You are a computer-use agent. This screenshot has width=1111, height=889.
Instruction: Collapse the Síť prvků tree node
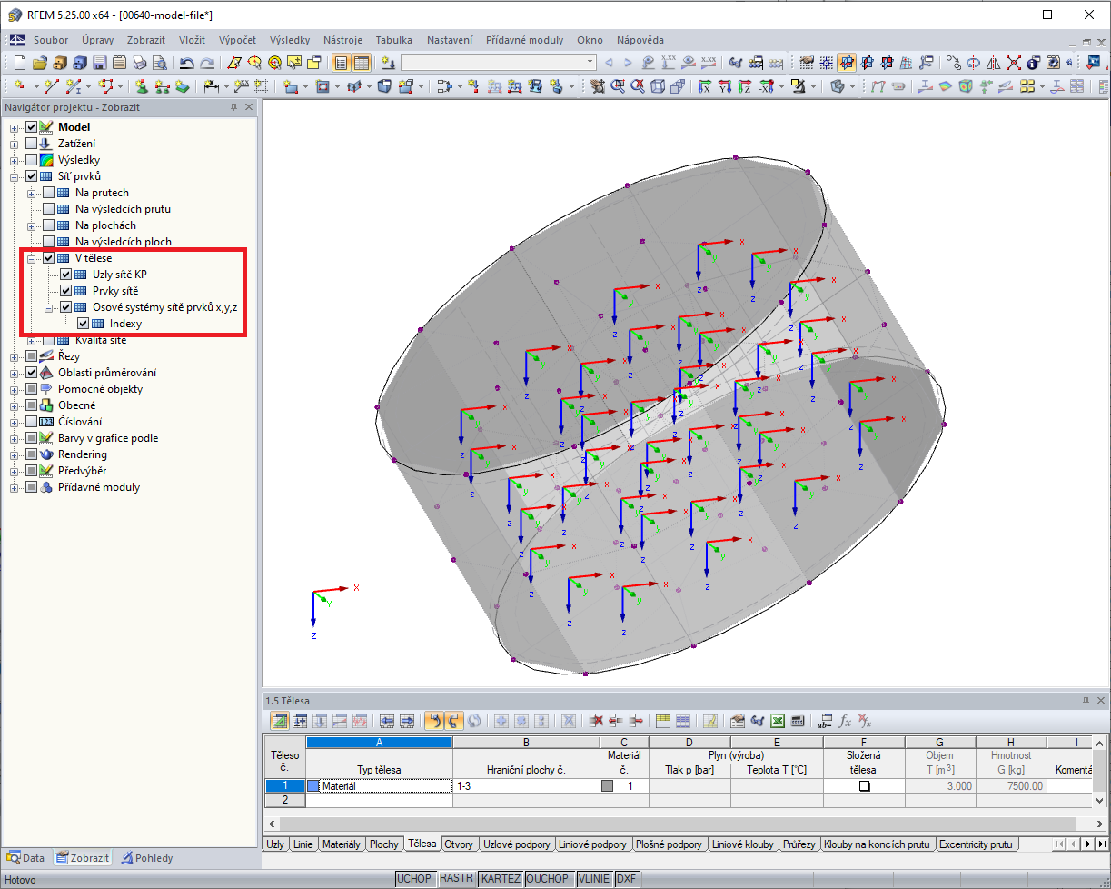click(15, 176)
